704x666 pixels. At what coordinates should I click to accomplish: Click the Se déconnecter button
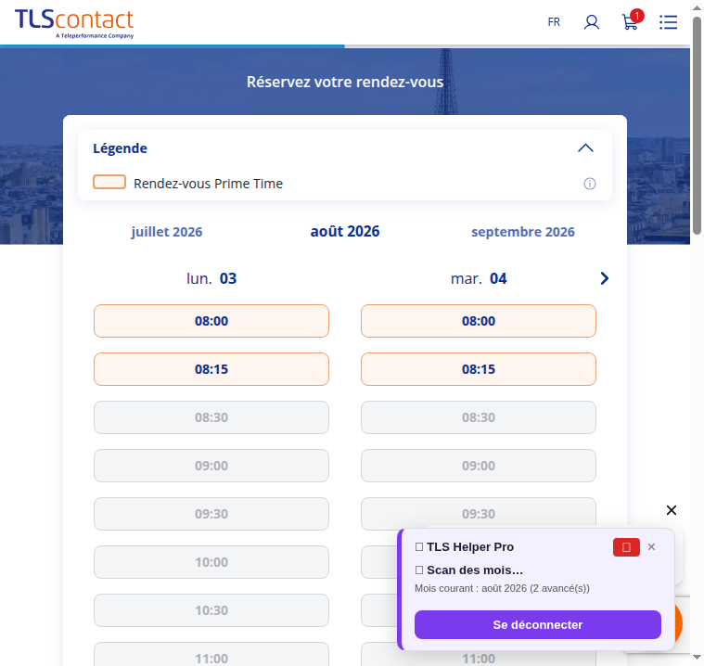(537, 624)
